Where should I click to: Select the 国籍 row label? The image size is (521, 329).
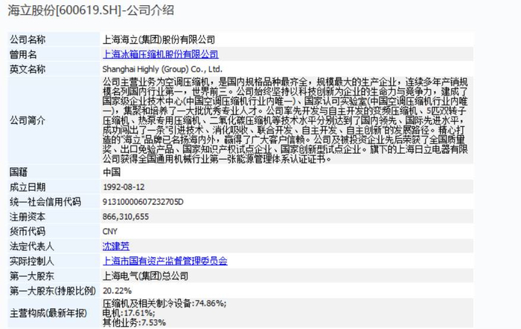click(19, 172)
